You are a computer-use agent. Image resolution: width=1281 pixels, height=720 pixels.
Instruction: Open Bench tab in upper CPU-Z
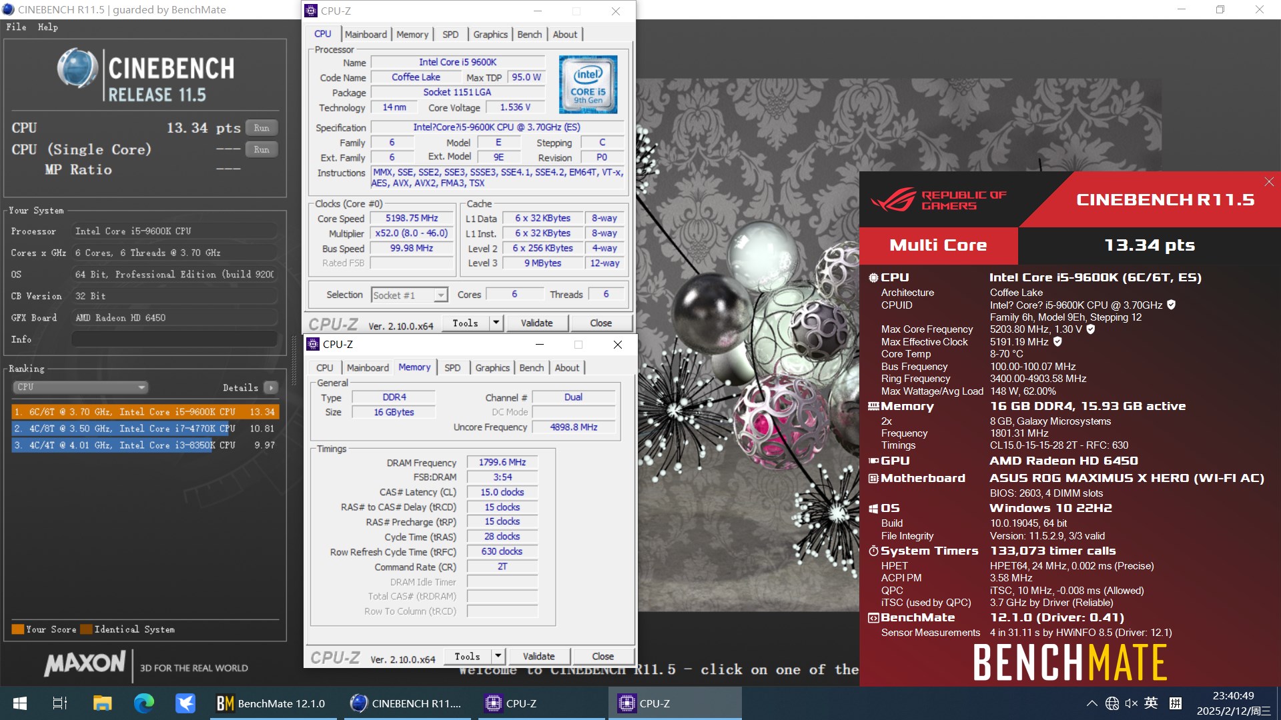click(530, 35)
